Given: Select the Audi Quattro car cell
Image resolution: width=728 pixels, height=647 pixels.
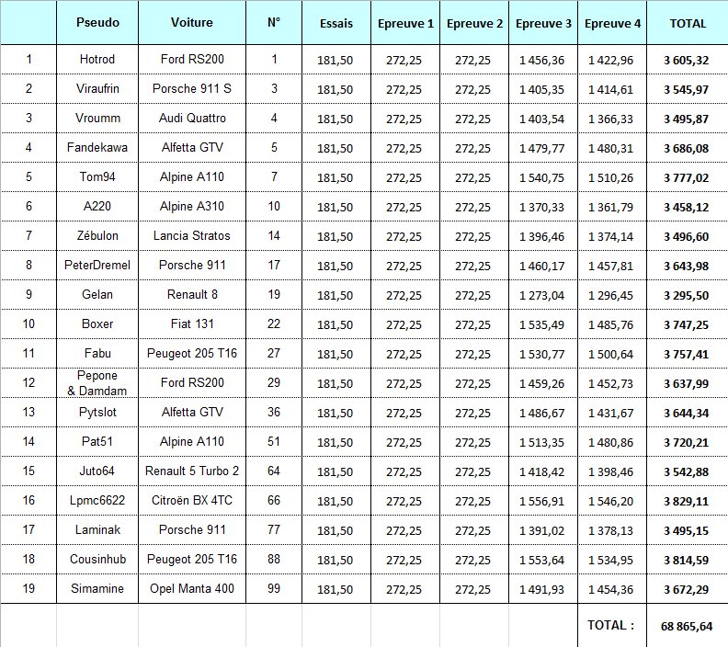Looking at the screenshot, I should [192, 119].
